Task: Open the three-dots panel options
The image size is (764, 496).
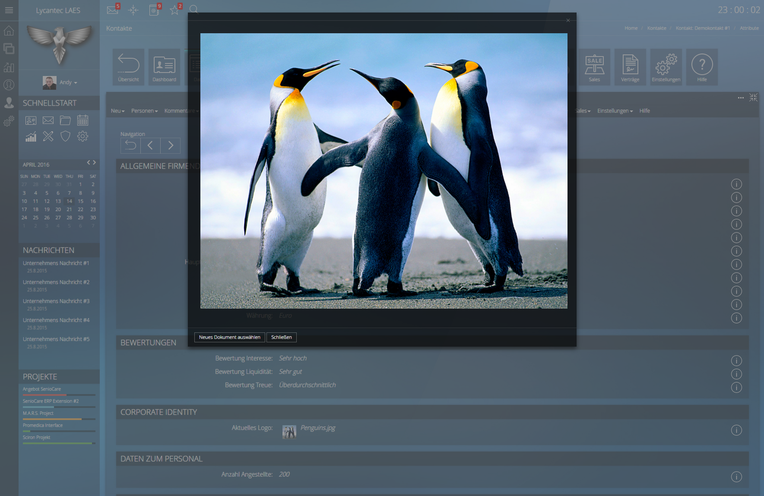Action: [x=741, y=98]
